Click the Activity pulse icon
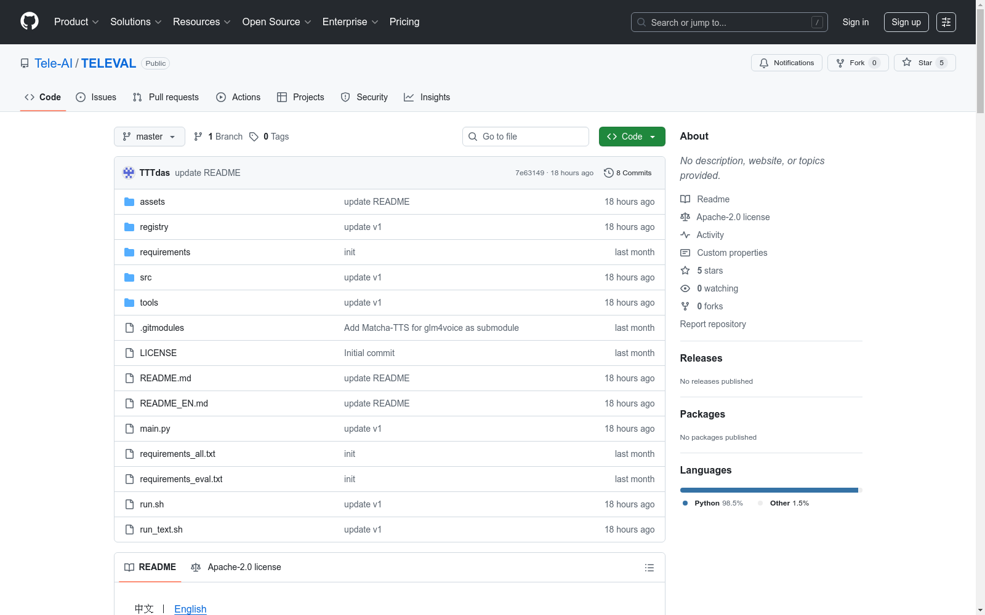 (685, 235)
